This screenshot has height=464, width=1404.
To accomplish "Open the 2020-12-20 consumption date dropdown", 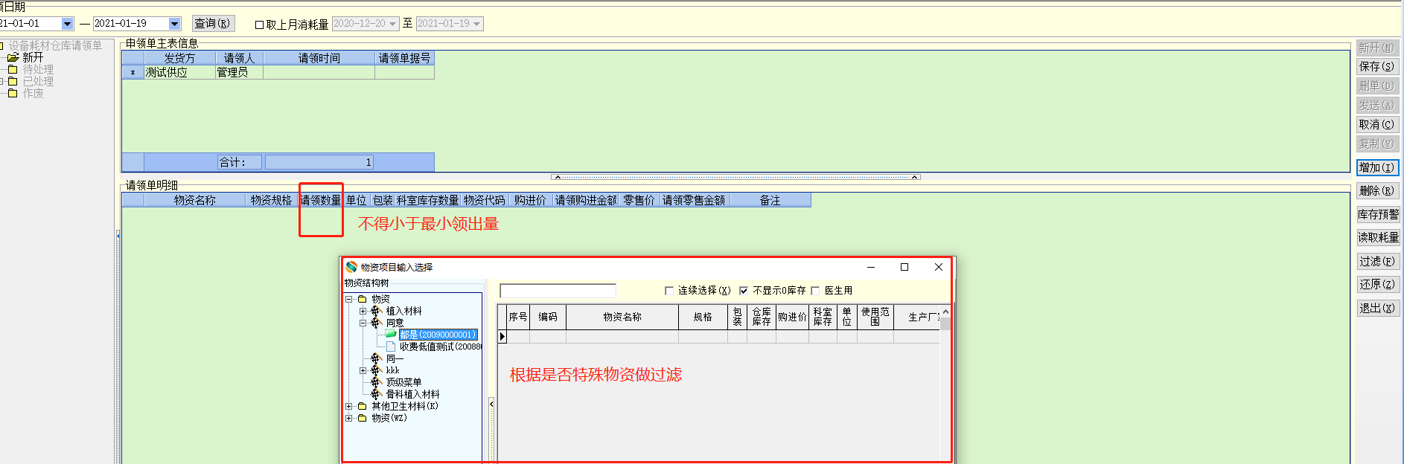I will point(393,24).
